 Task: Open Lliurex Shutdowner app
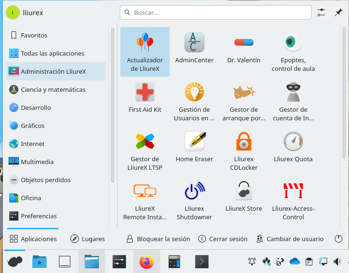(194, 199)
